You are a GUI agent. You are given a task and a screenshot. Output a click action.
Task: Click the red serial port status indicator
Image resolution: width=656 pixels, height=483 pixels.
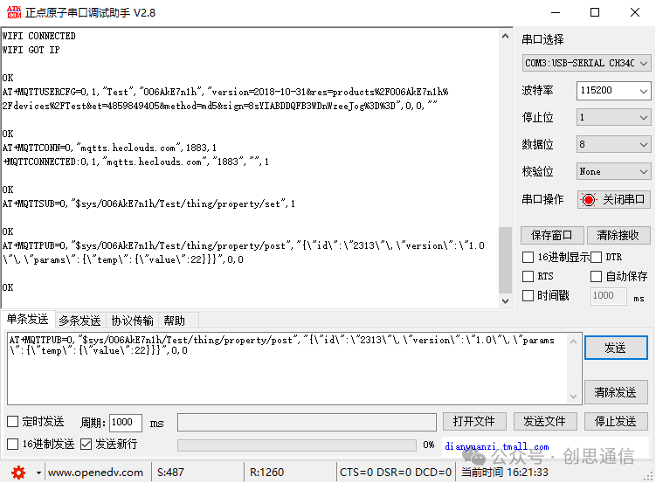588,200
